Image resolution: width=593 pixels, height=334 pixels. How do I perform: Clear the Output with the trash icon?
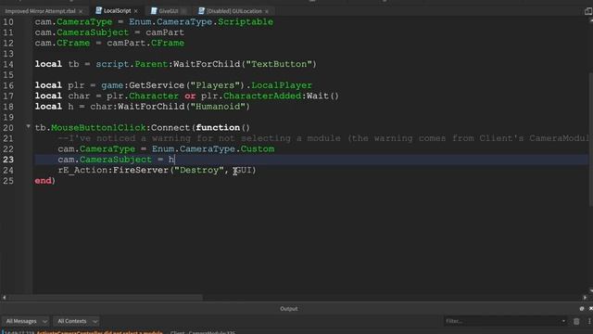[x=576, y=322]
